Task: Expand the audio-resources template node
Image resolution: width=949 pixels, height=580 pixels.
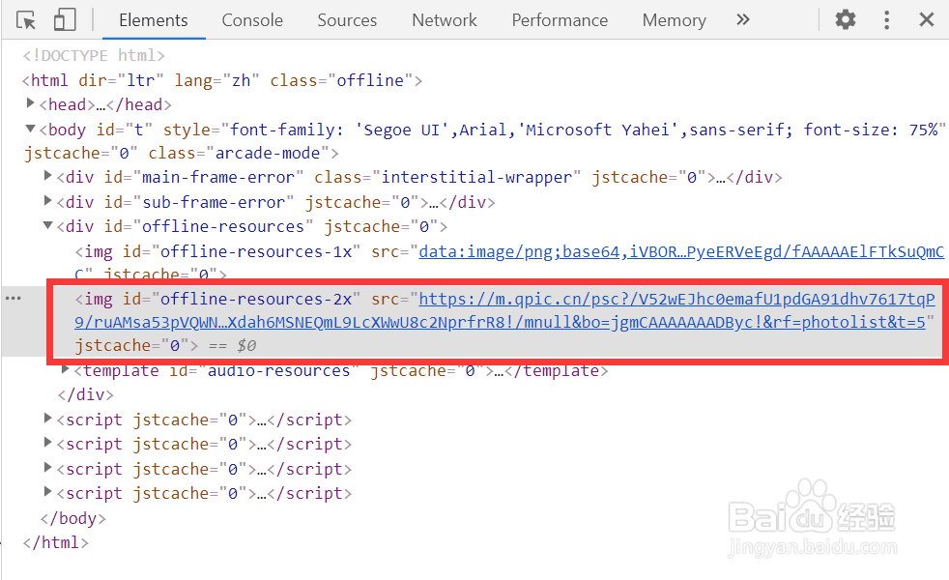Action: point(66,369)
